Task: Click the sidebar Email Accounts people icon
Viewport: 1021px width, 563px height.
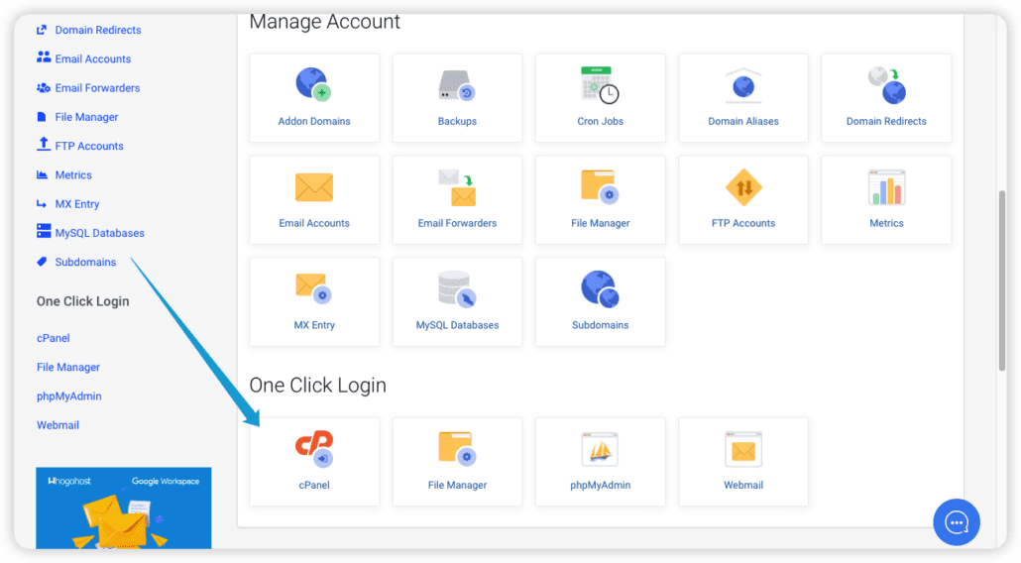Action: (44, 57)
